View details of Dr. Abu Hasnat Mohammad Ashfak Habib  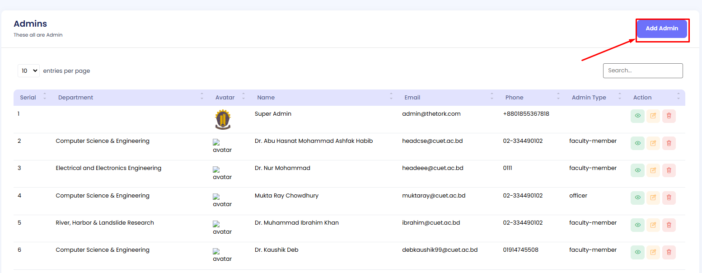[637, 143]
